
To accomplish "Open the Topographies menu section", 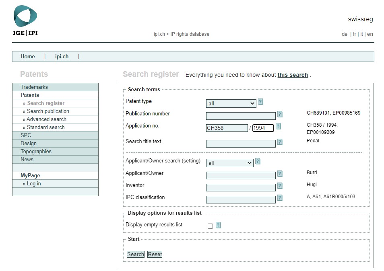I will click(56, 152).
